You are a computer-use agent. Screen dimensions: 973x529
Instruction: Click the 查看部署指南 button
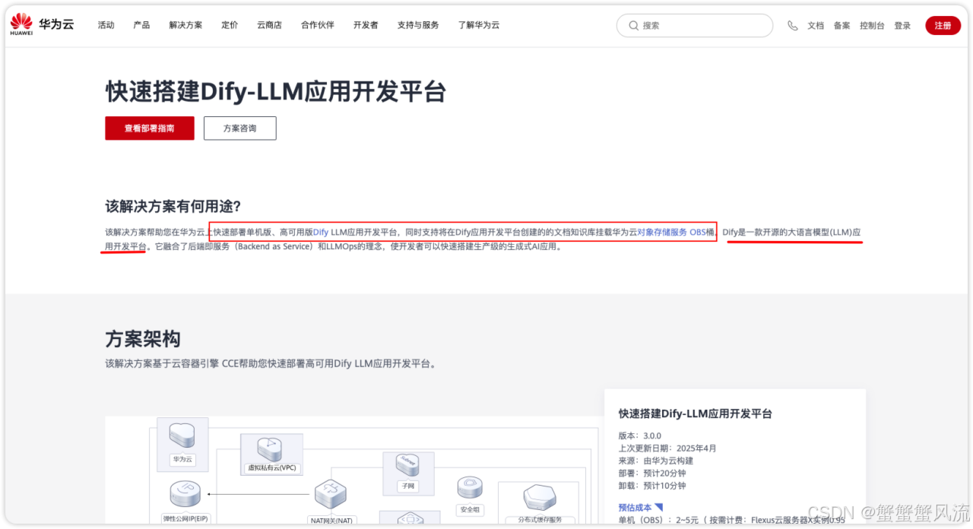(x=150, y=128)
